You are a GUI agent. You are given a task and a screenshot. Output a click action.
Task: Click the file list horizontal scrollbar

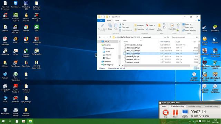tap(157, 65)
